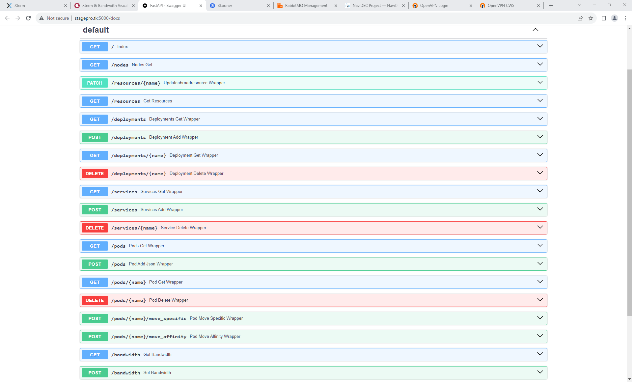Screen dimensions: 632x382
Task: Click the scrollbar down arrow
Action: pyautogui.click(x=629, y=379)
